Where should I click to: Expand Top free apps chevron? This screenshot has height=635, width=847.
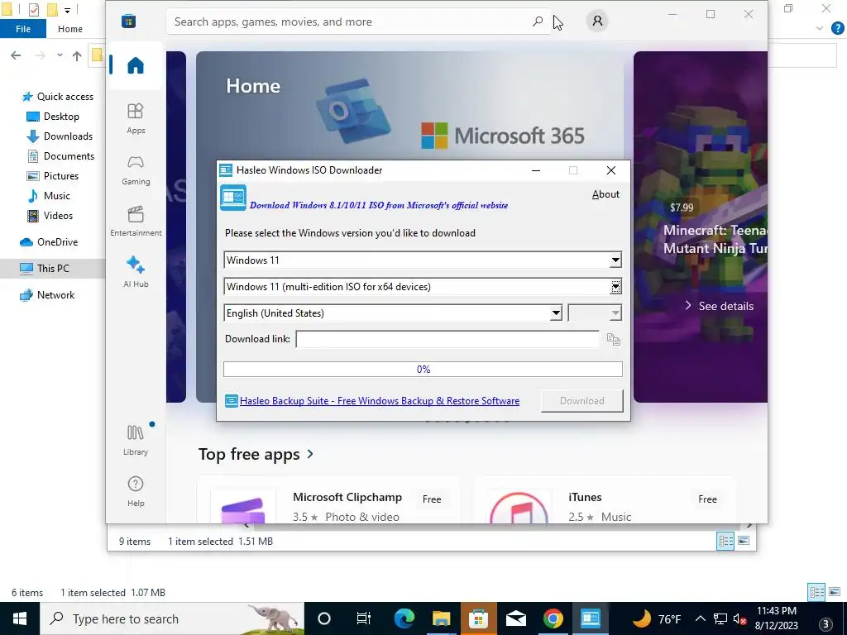(310, 454)
